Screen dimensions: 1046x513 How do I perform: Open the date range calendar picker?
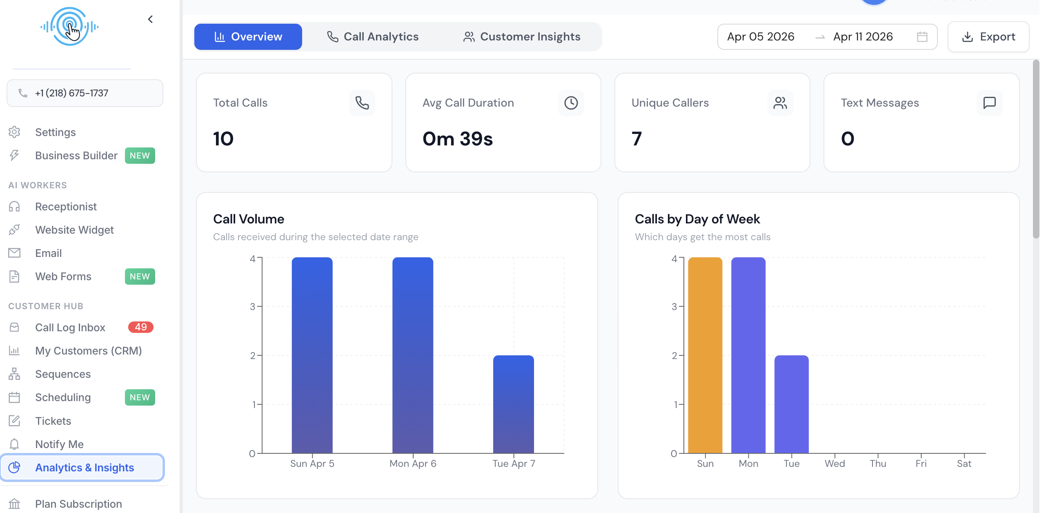pos(921,37)
